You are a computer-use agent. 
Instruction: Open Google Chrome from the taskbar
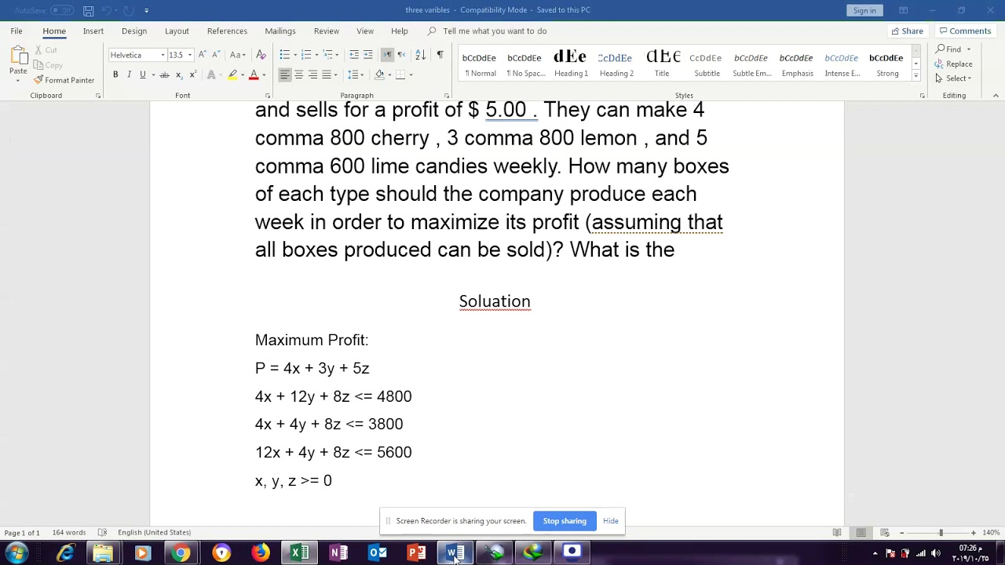pos(181,552)
